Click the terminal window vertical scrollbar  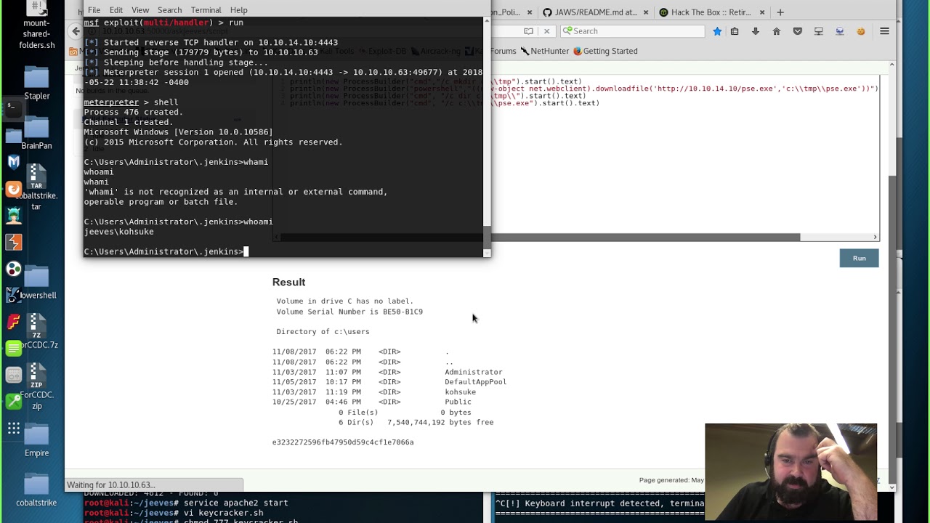488,236
